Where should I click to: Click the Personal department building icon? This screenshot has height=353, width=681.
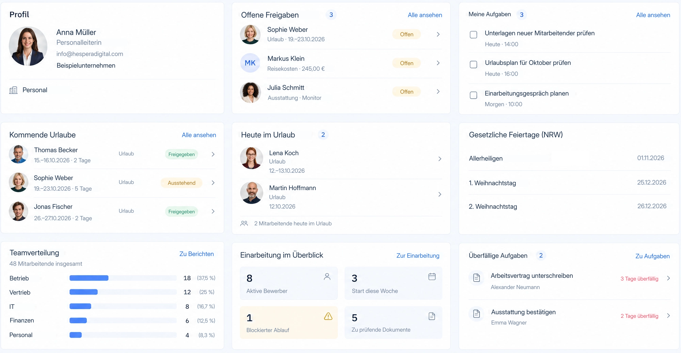click(x=13, y=90)
